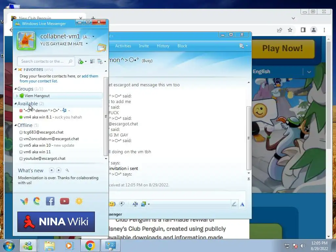Bookmark this page with star icon
The height and width of the screenshot is (252, 336).
[x=290, y=30]
